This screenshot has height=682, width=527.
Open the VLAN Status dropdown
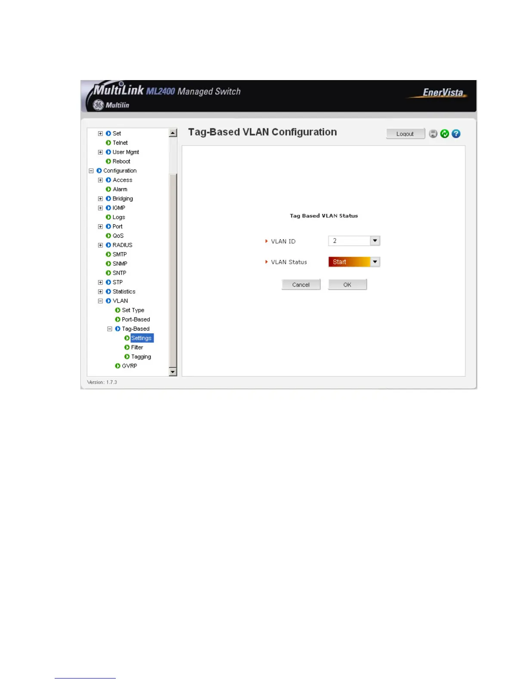pyautogui.click(x=375, y=262)
